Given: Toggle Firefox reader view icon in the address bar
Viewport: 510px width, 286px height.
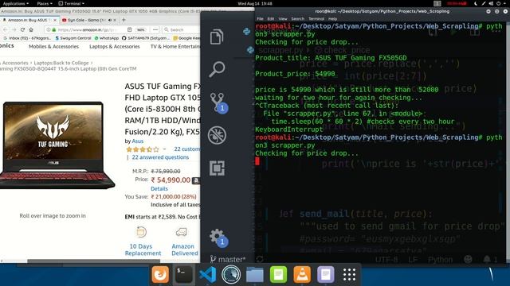Looking at the screenshot, I should (129, 29).
